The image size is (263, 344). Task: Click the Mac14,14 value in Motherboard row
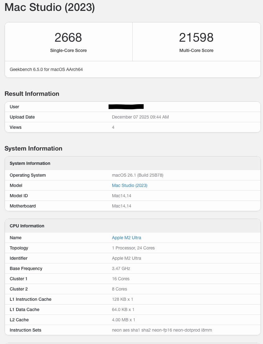121,206
